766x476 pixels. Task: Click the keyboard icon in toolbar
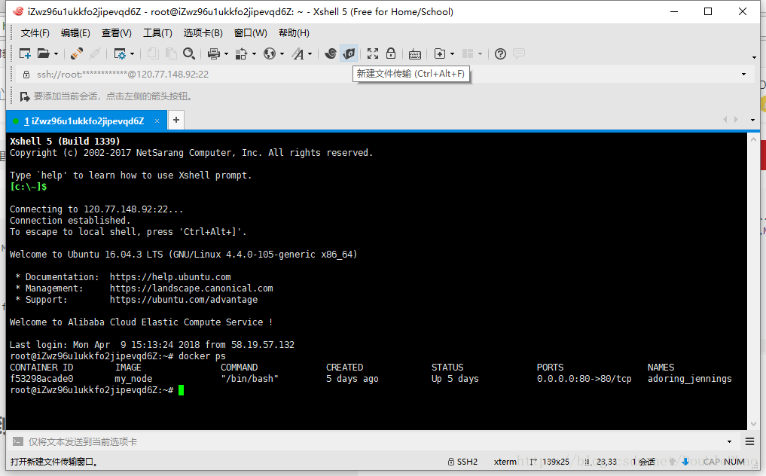tap(415, 54)
